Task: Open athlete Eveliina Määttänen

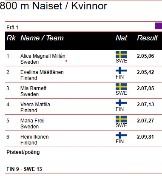Action: tap(42, 72)
